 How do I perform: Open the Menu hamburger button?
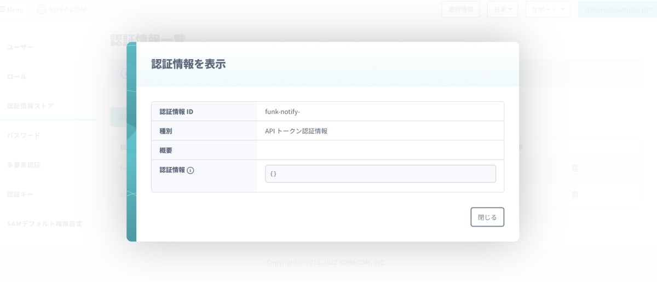12,10
